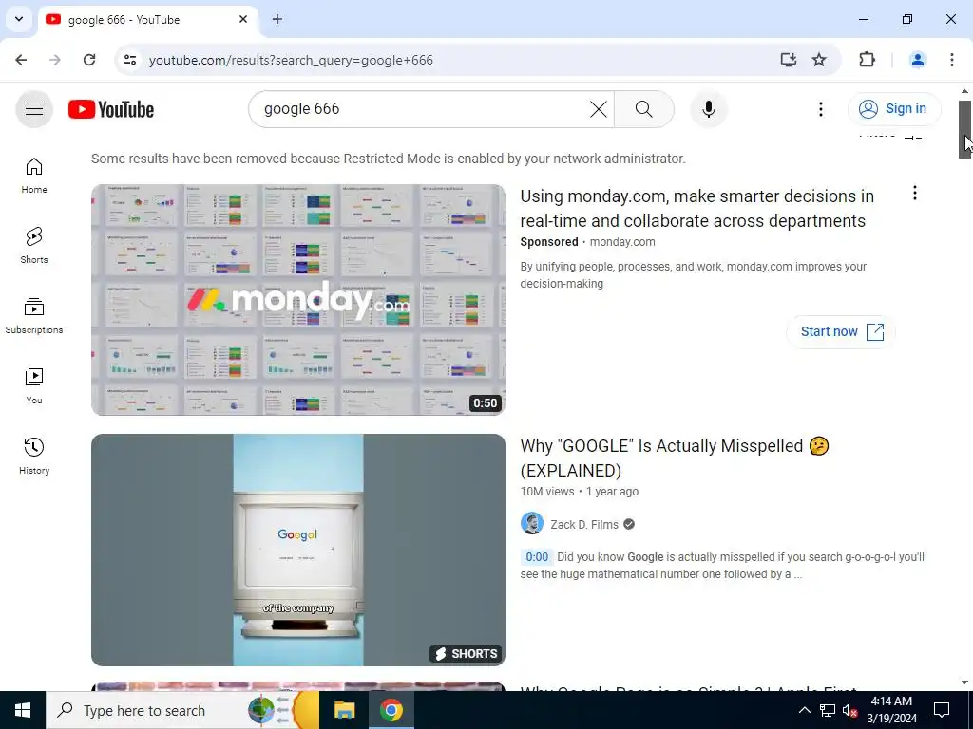Viewport: 973px width, 729px height.
Task: Open the Chrome extensions puzzle icon
Action: (x=867, y=60)
